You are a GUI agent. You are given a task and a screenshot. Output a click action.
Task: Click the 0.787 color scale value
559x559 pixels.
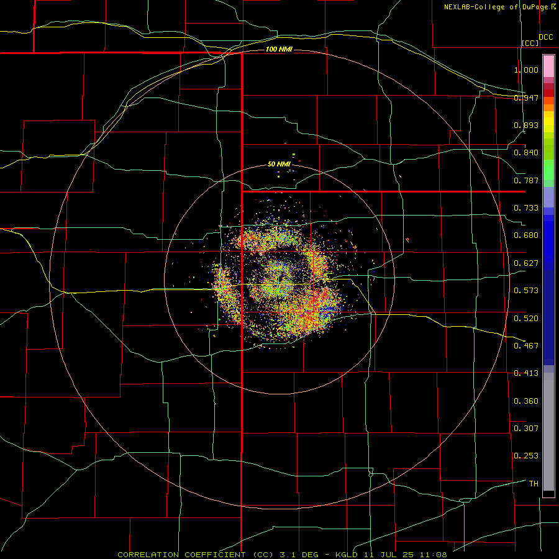(x=526, y=180)
